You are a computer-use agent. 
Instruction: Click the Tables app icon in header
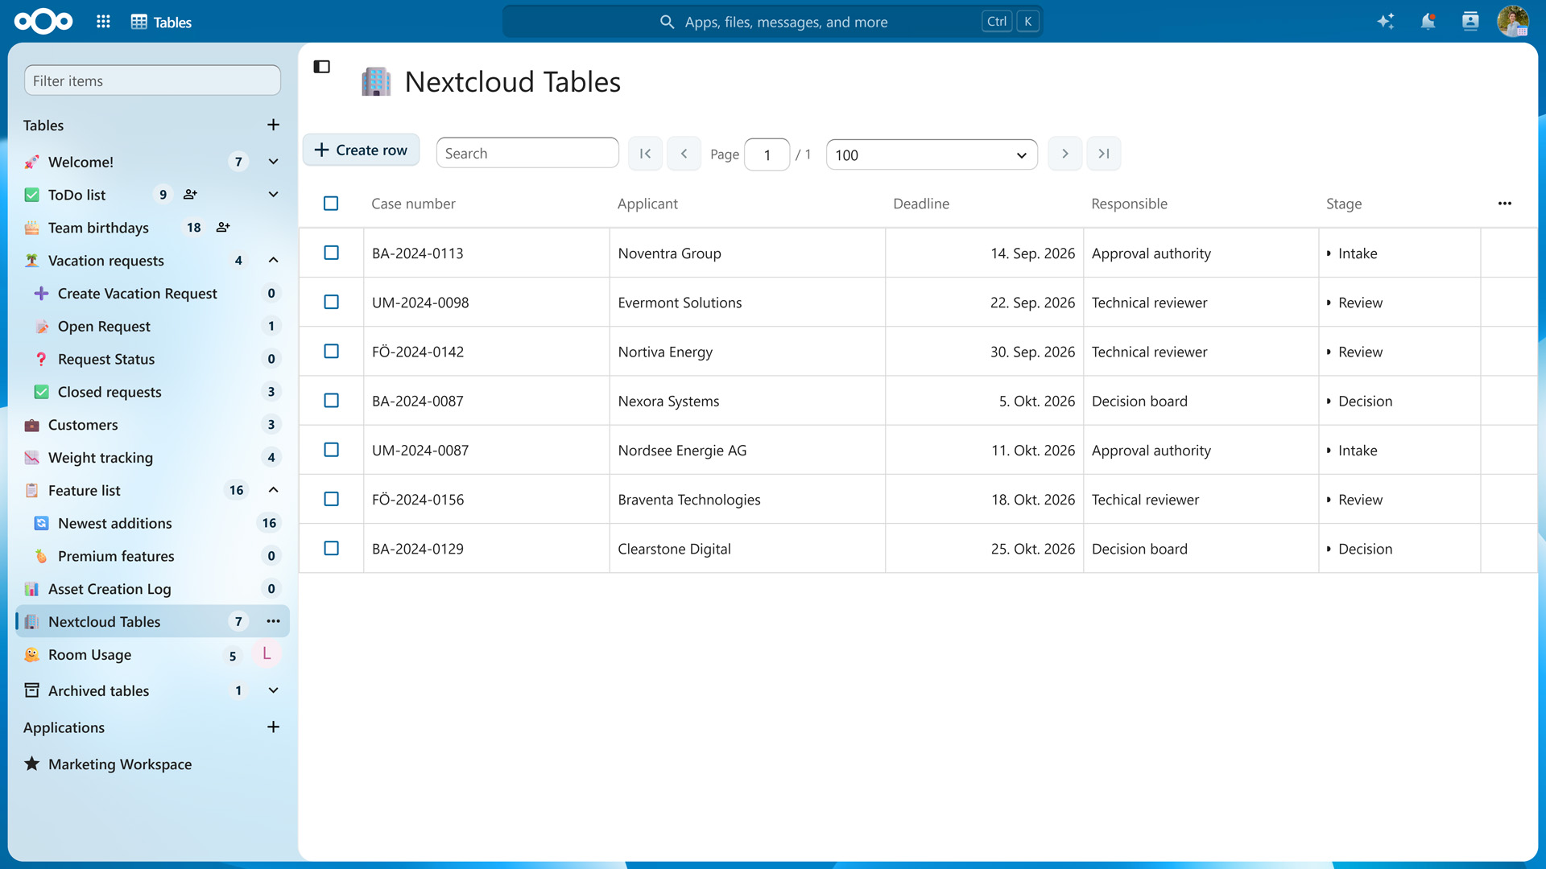(139, 22)
